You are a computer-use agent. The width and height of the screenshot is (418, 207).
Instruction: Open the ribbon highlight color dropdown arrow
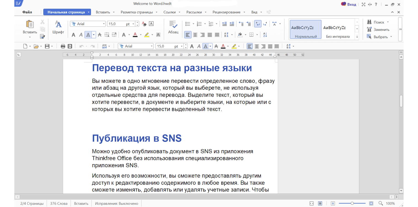152,35
